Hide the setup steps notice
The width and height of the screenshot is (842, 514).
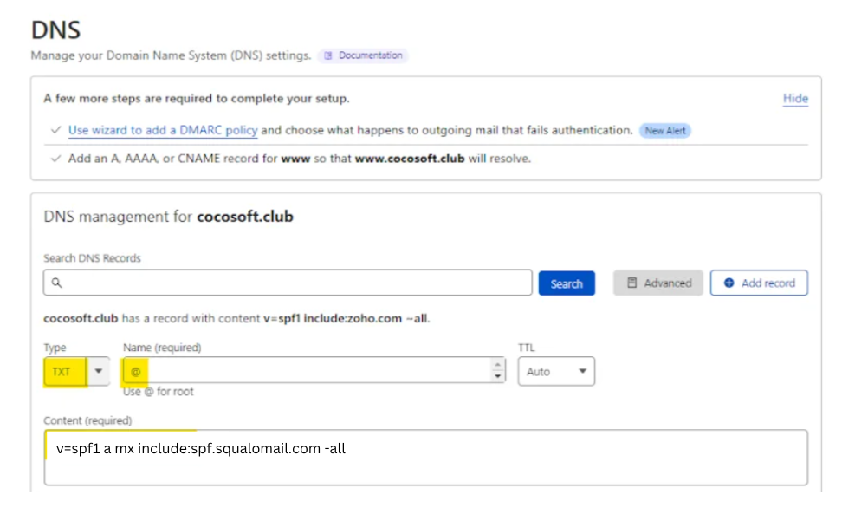click(795, 99)
